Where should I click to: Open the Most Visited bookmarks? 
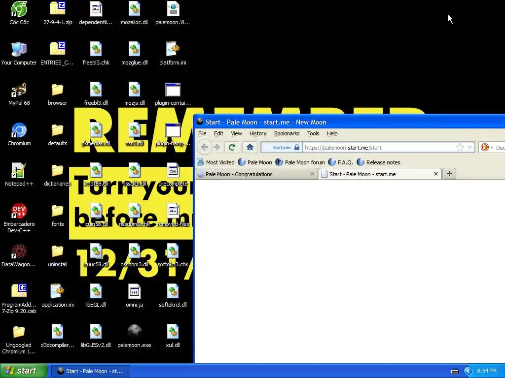click(x=216, y=162)
